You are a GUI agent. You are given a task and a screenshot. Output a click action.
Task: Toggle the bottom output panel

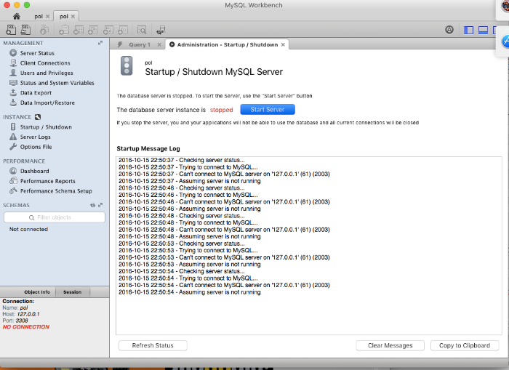(x=483, y=30)
